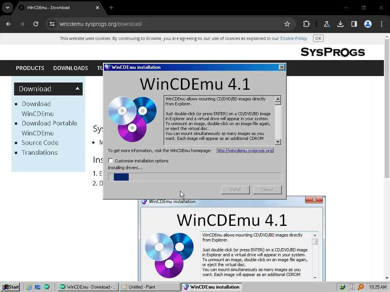Viewport: 390px width, 292px height.
Task: Dismiss cookie notice with OK button
Action: (318, 38)
